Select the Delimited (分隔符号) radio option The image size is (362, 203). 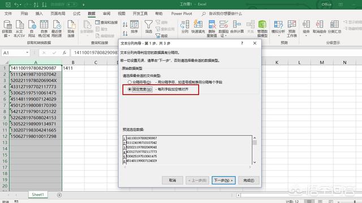point(130,82)
